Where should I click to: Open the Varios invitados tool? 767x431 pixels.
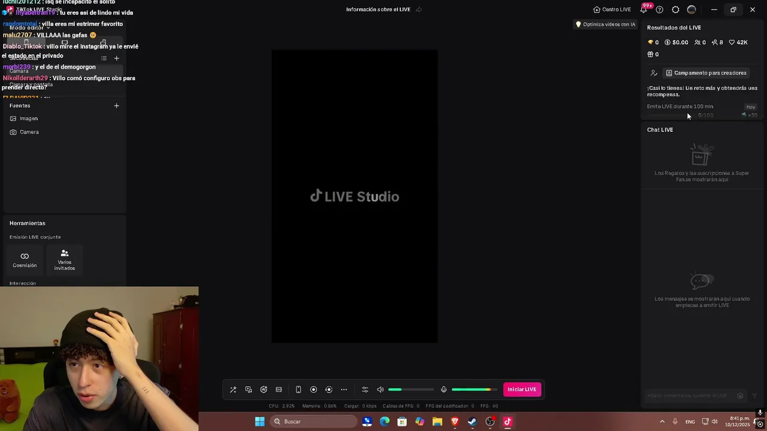(x=65, y=260)
